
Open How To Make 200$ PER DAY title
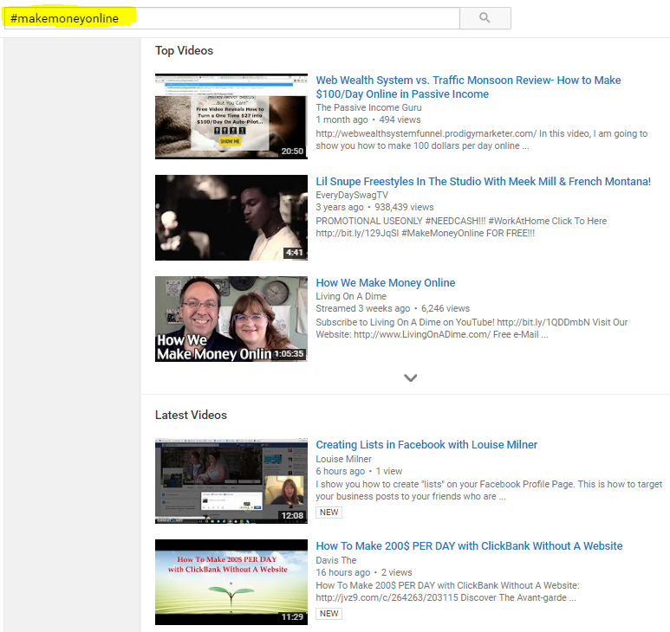coord(469,546)
